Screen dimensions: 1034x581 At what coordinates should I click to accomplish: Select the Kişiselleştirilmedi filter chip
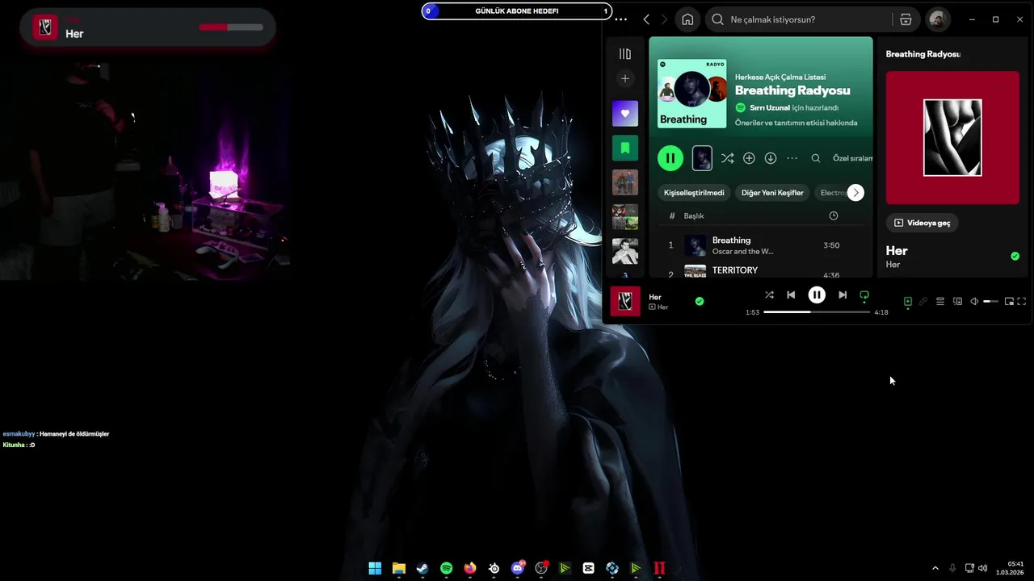click(694, 193)
